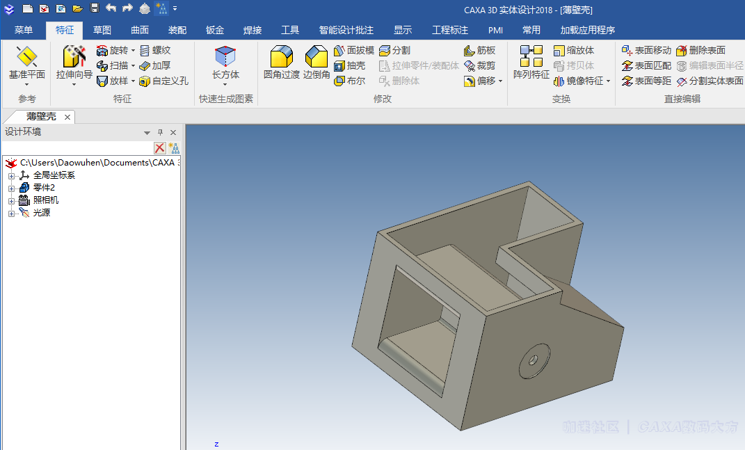
Task: Select the 边倒角 chamfer tool
Action: [317, 57]
